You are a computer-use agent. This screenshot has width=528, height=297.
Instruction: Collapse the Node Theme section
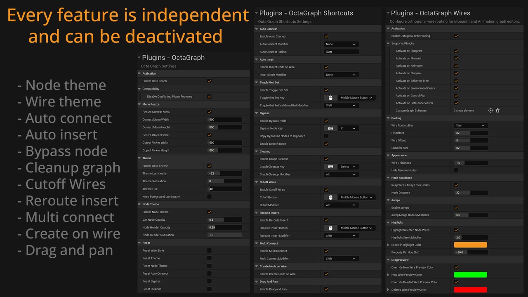pos(139,204)
